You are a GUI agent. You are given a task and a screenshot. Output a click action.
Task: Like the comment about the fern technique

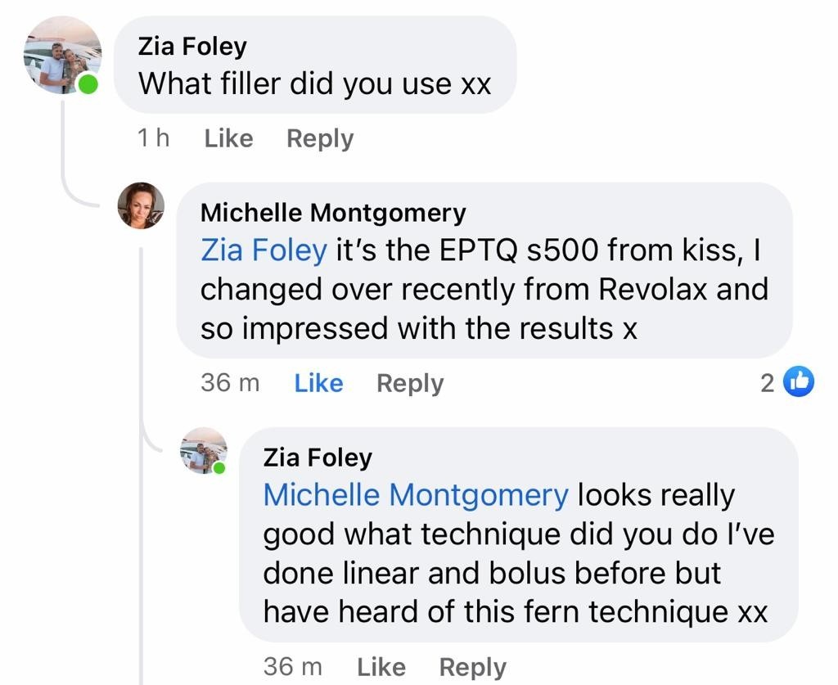381,667
